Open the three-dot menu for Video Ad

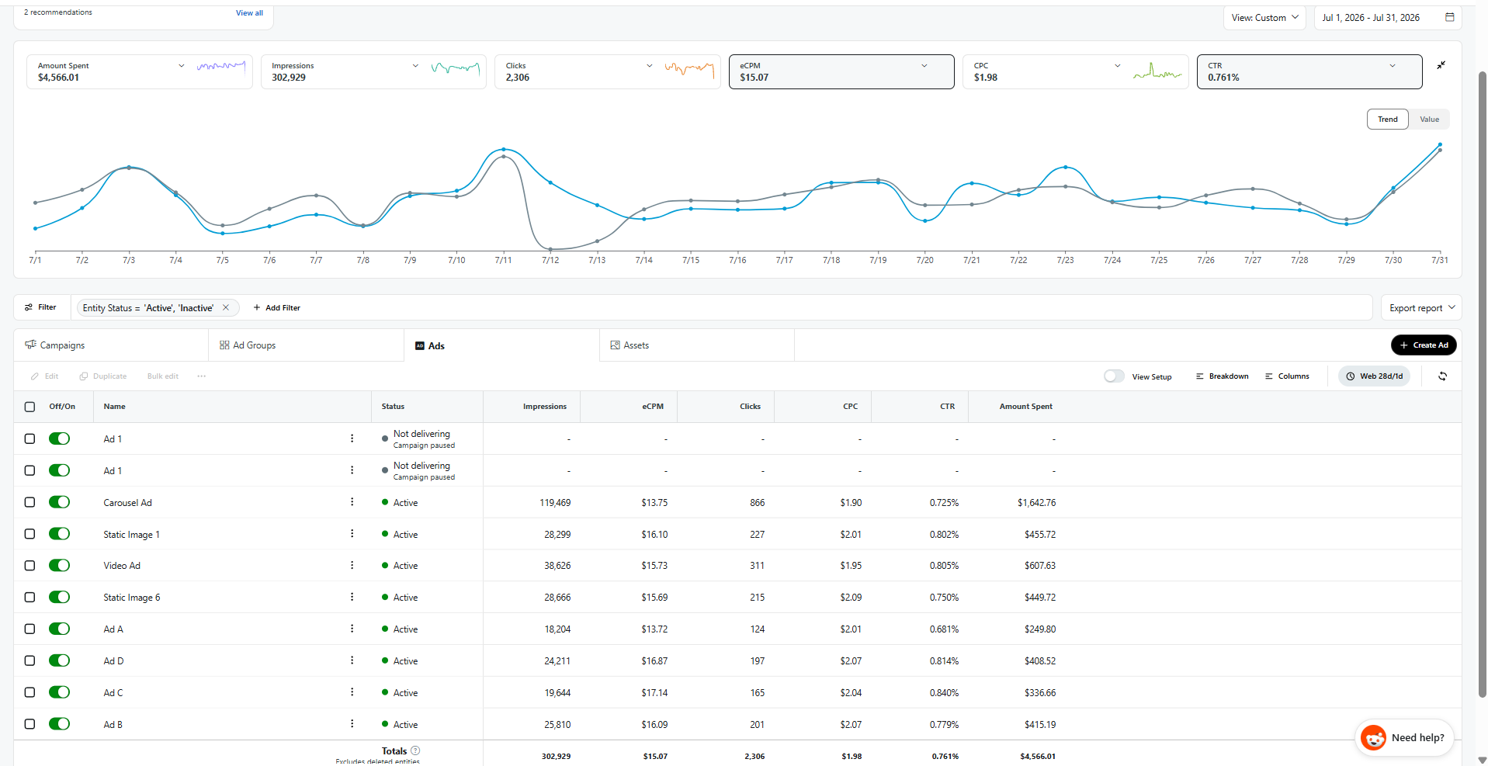coord(352,565)
